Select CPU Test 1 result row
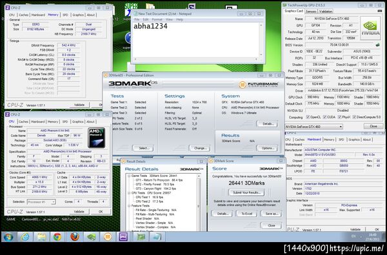 click(x=150, y=197)
